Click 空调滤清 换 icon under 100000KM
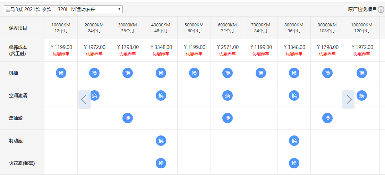 (362, 95)
